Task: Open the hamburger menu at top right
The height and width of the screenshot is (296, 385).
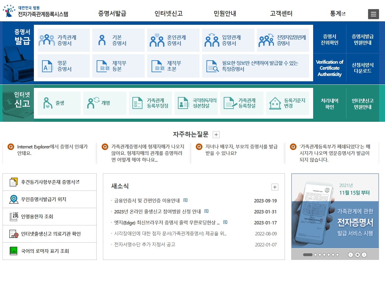Action: click(373, 14)
